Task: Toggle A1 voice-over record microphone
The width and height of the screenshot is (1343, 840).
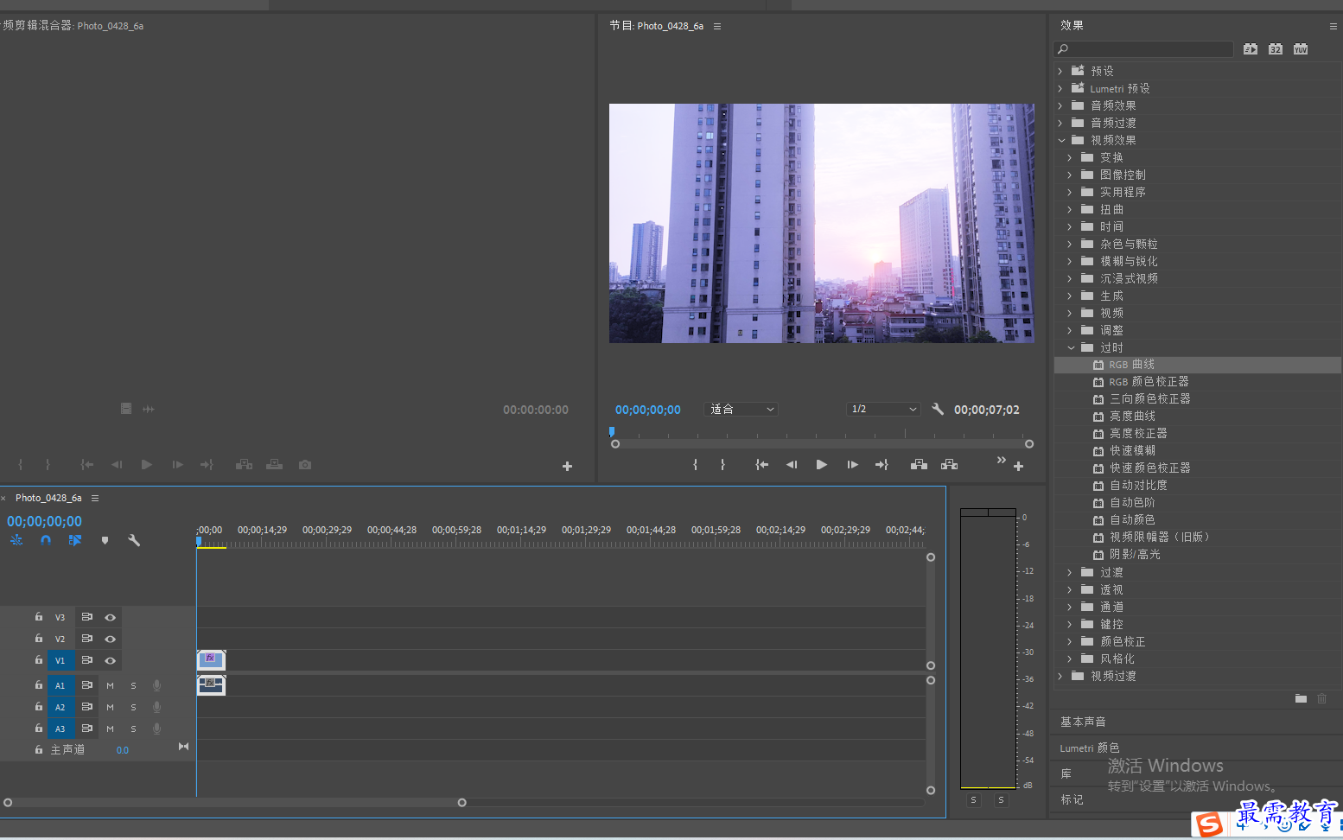Action: 156,685
